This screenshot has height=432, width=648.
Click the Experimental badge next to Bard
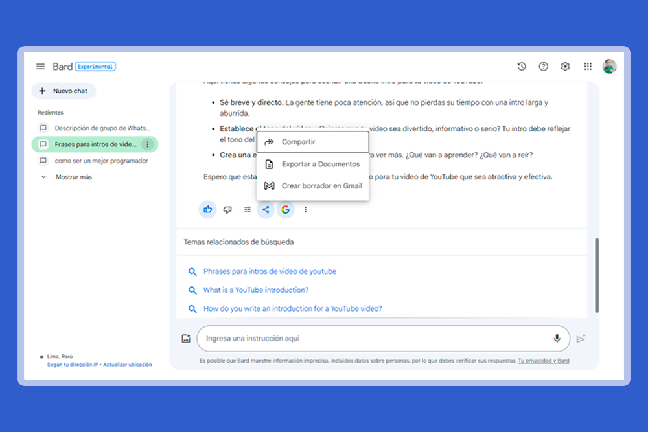(x=95, y=67)
